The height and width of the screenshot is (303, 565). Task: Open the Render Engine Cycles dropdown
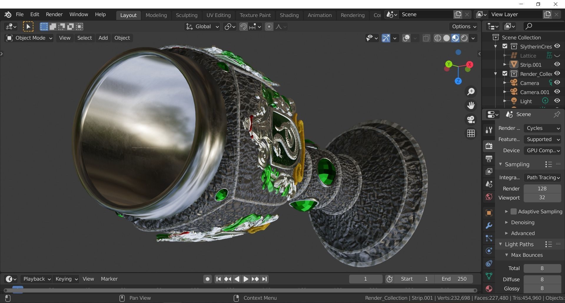tap(542, 128)
